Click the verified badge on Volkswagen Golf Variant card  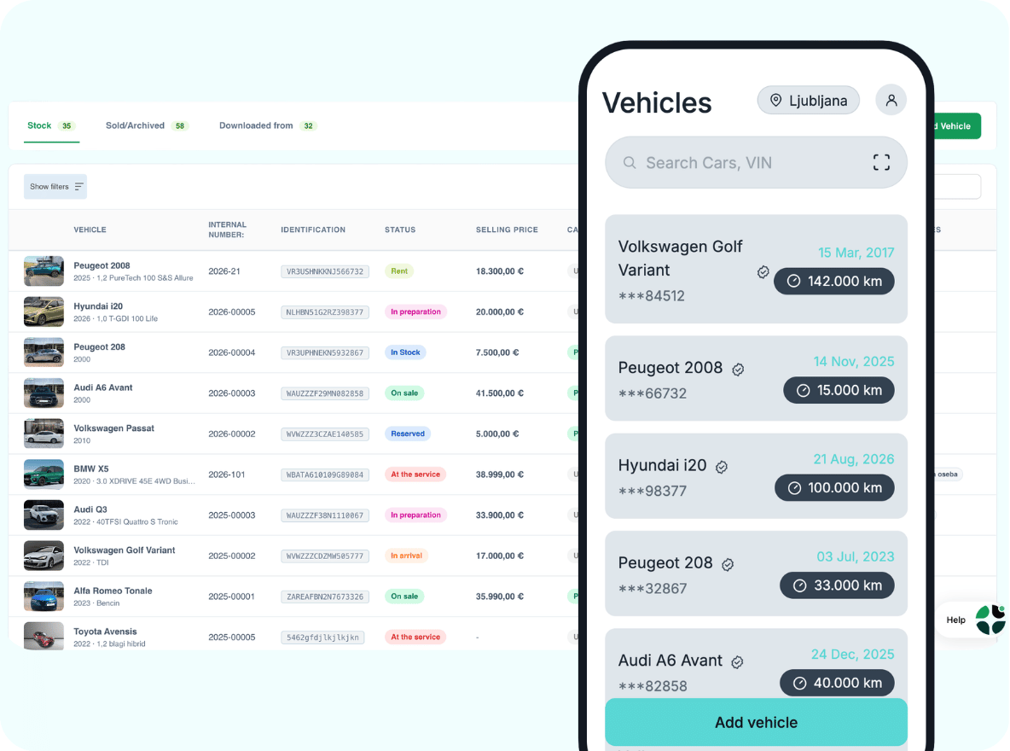pos(763,272)
